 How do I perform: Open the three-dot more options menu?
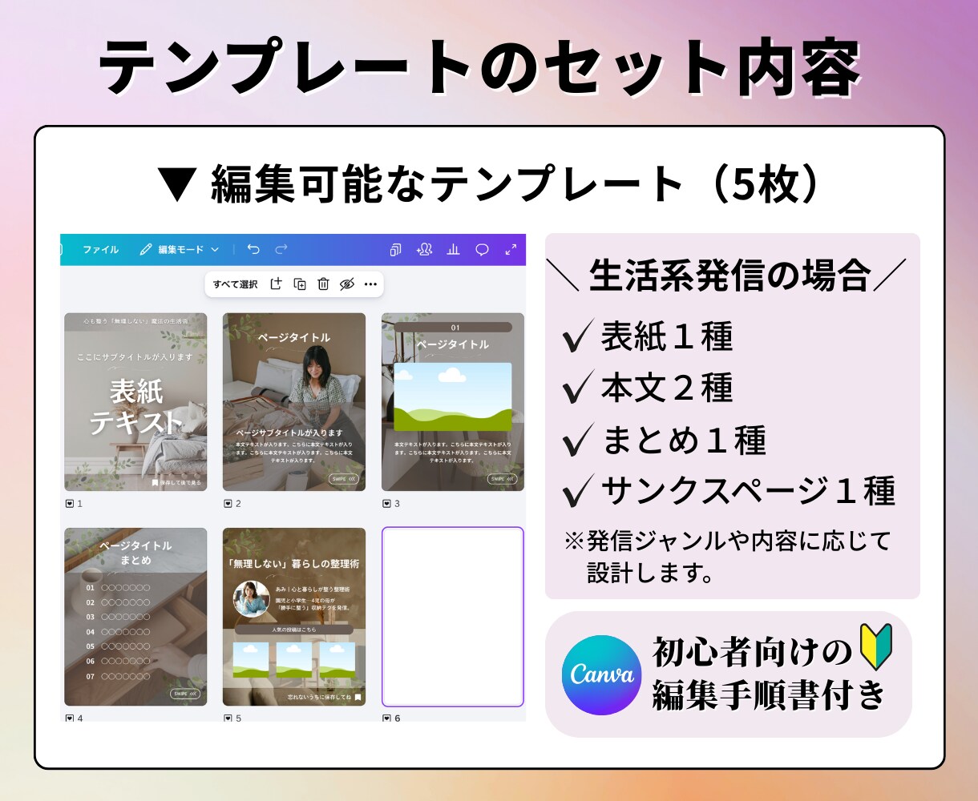[370, 284]
